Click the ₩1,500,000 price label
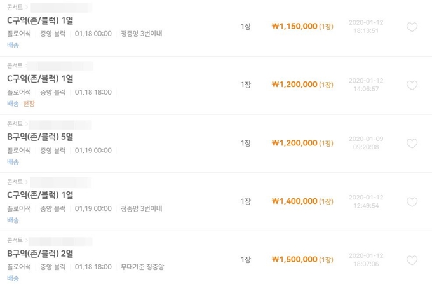The width and height of the screenshot is (432, 284). [x=294, y=259]
